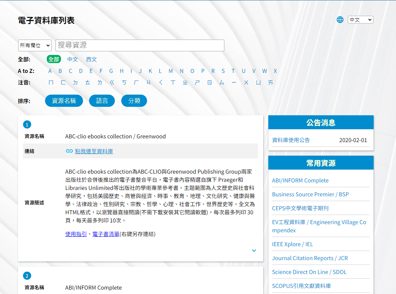This screenshot has height=294, width=396.
Task: Filter by zhuyin symbol ㄒ
Action: (173, 82)
